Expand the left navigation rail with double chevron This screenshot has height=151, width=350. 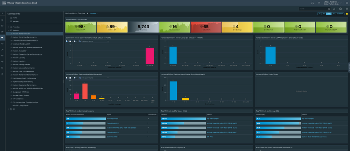[x=2, y=13]
